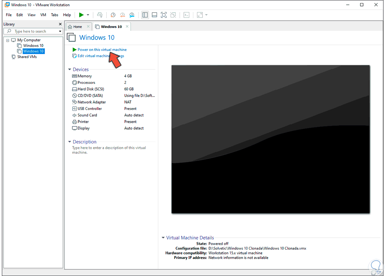Click the Configuration file path text
The image size is (386, 276).
click(257, 248)
